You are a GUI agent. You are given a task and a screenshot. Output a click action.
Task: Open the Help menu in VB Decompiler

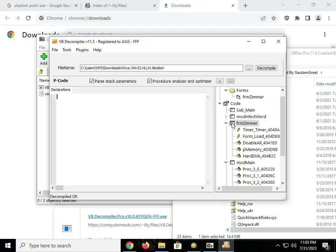click(97, 50)
